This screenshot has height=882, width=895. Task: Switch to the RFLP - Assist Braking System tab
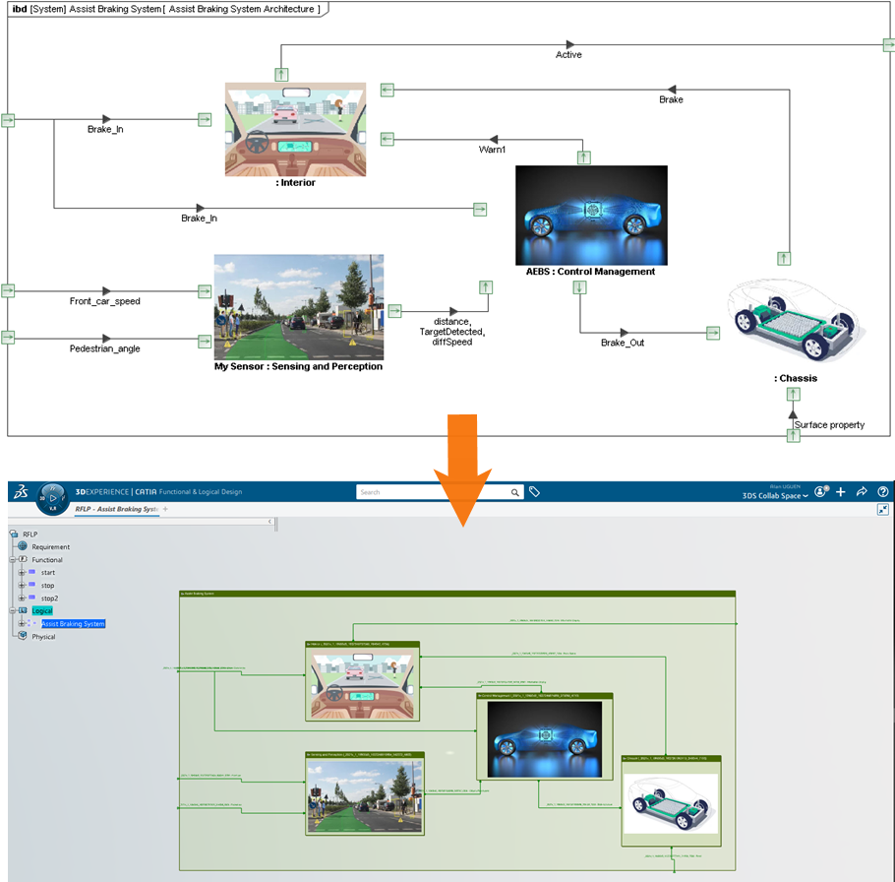(x=116, y=509)
